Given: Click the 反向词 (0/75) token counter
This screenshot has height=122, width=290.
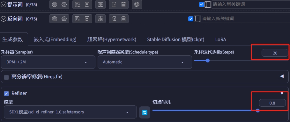Looking at the screenshot, I should [32, 19].
